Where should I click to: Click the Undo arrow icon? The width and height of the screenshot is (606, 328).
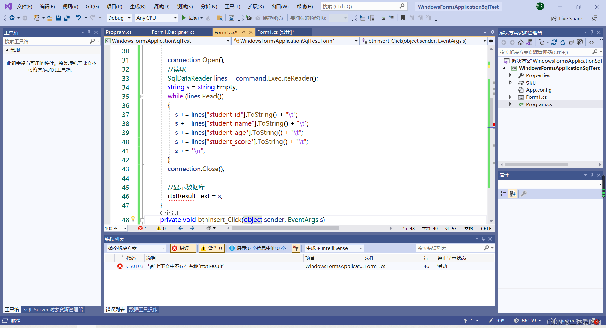coord(79,18)
